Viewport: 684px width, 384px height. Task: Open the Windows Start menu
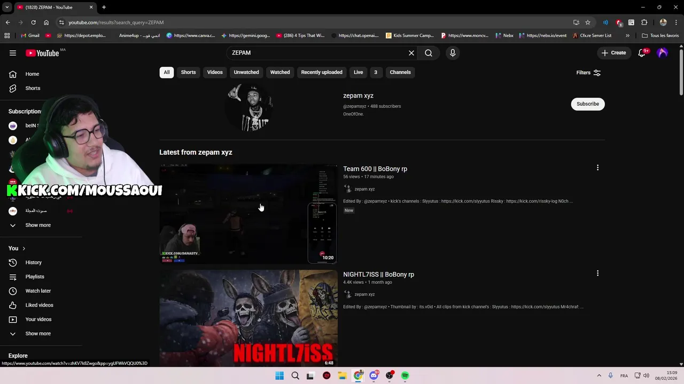[x=279, y=375]
